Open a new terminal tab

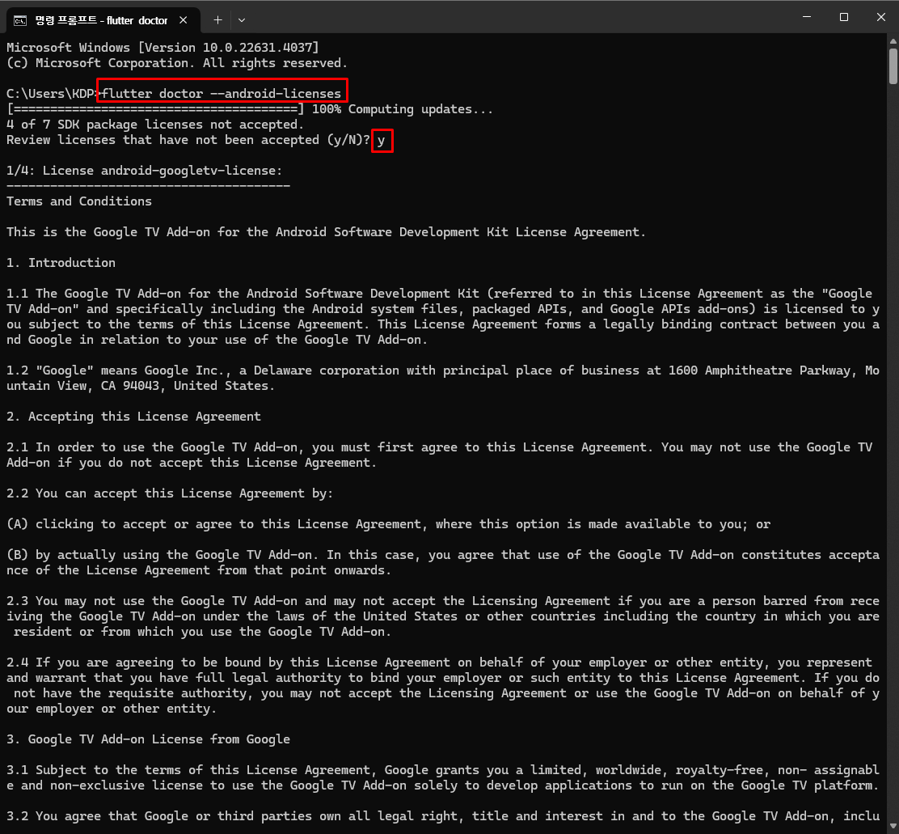point(217,20)
